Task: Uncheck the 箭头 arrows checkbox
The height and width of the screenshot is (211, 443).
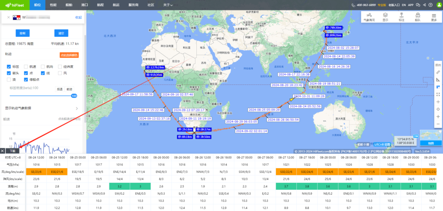Action: tap(9, 73)
